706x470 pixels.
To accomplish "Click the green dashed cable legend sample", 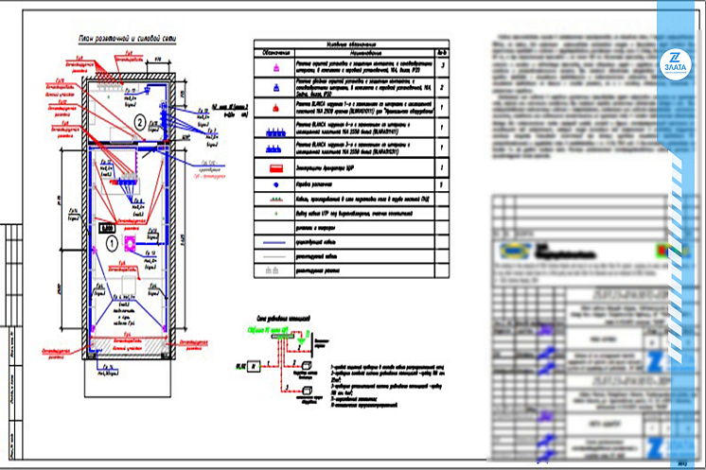I will [274, 200].
